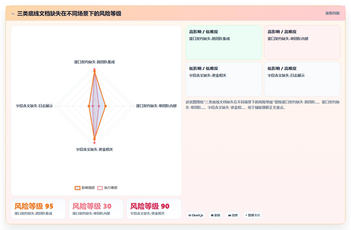This screenshot has height=230, width=351.
Task: Select the 数据卡片 chip
Action: pyautogui.click(x=253, y=215)
